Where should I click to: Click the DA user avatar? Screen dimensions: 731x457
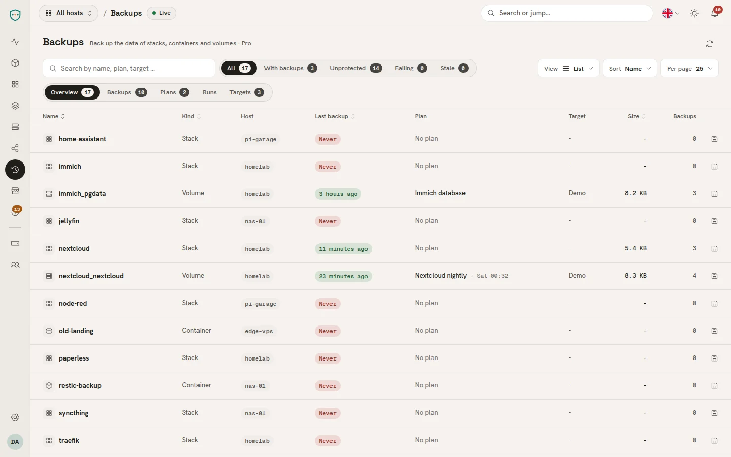click(15, 442)
